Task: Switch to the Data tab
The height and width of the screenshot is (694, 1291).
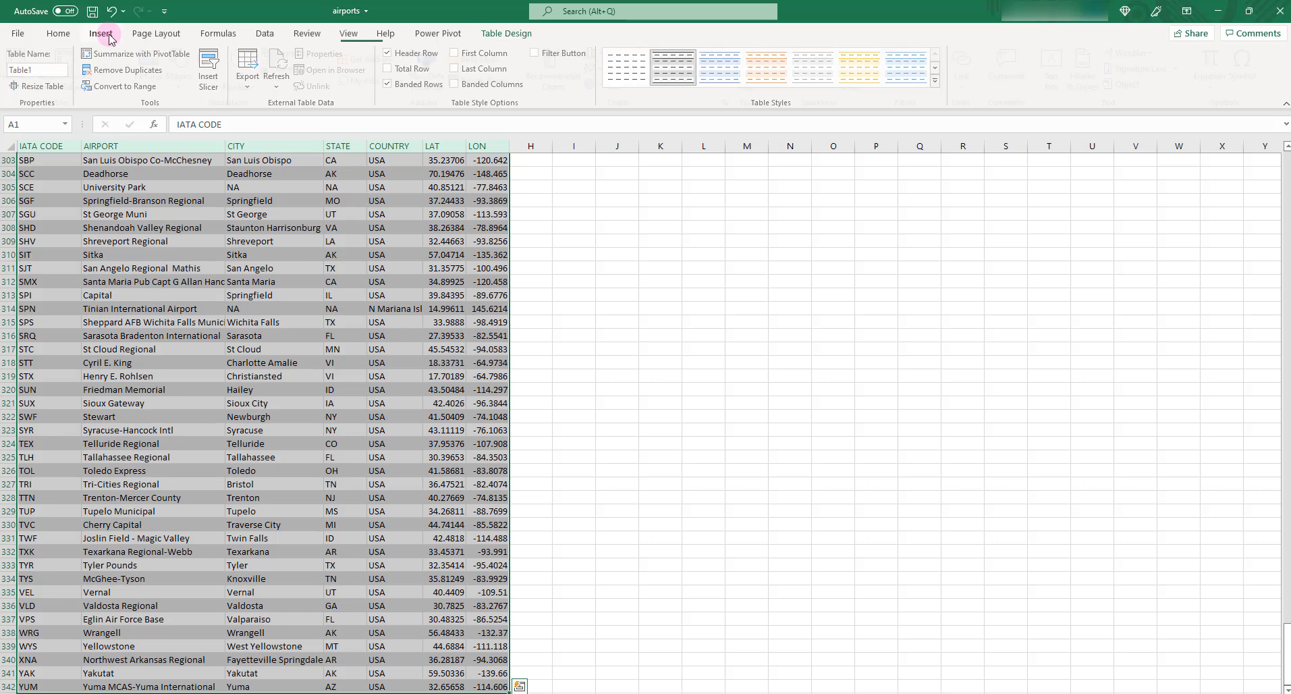Action: pos(265,33)
